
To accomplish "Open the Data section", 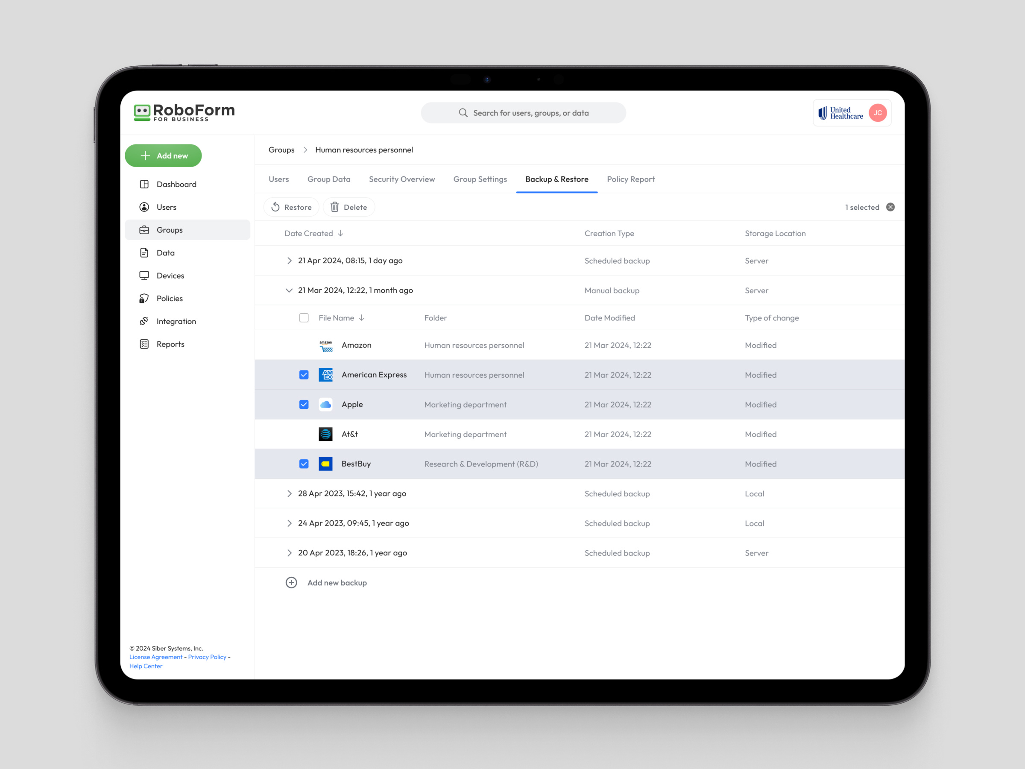I will [165, 252].
